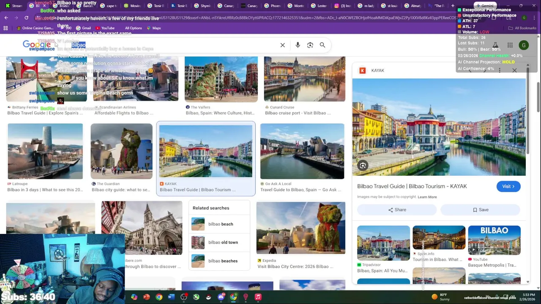Open Copilot from the taskbar
Viewport: 541px width, 304px height.
134,297
